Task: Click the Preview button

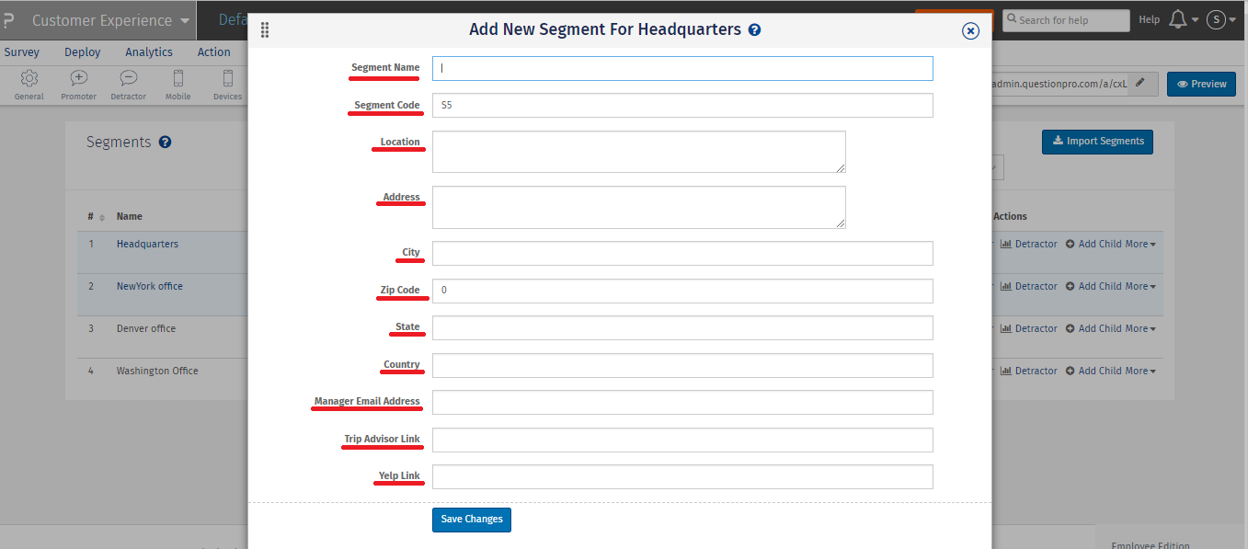Action: 1200,84
